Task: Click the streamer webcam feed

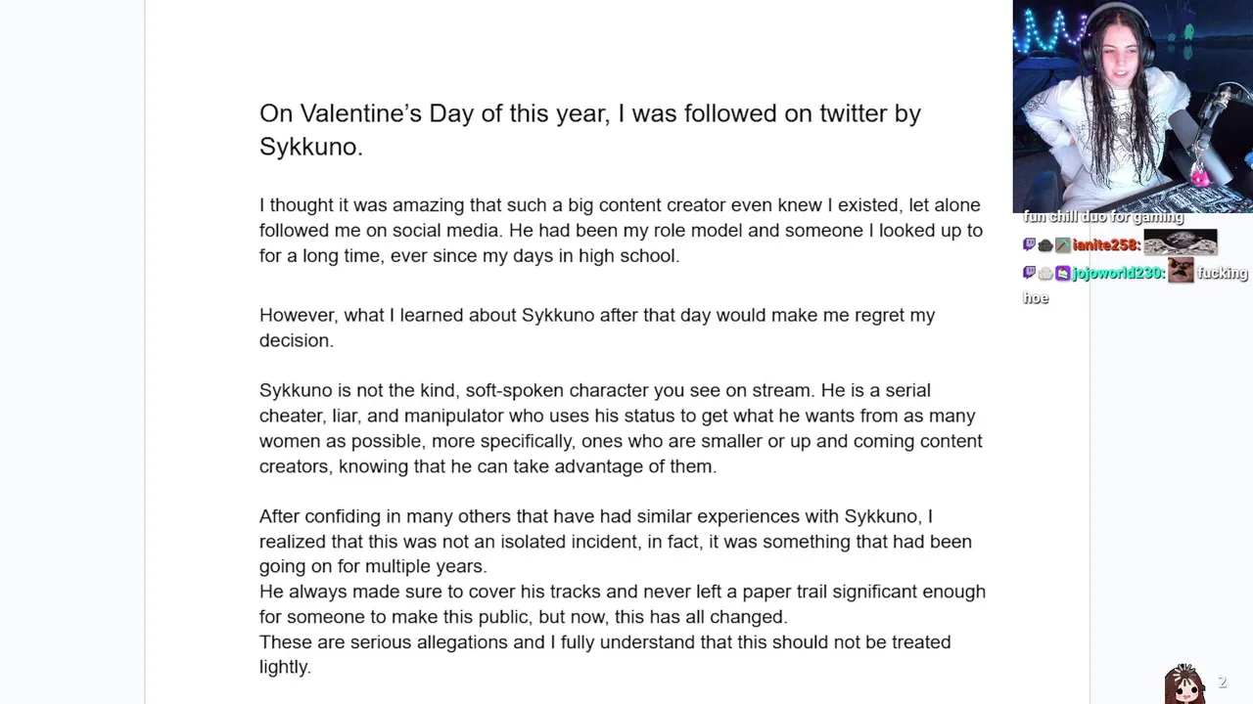Action: pyautogui.click(x=1133, y=106)
